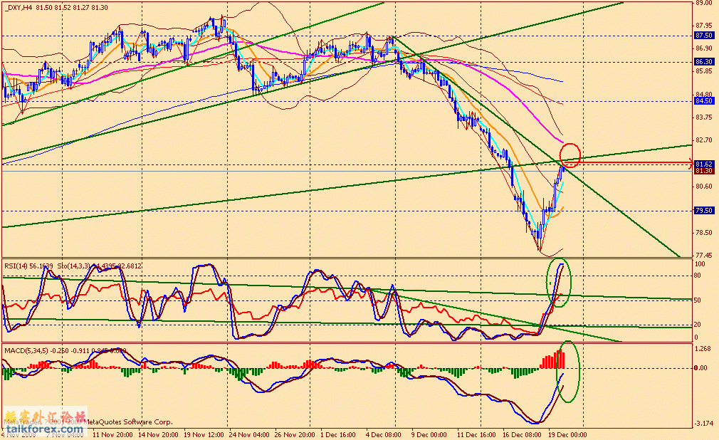719x440 pixels.
Task: Select the 84.50 horizontal line price label
Action: point(704,101)
